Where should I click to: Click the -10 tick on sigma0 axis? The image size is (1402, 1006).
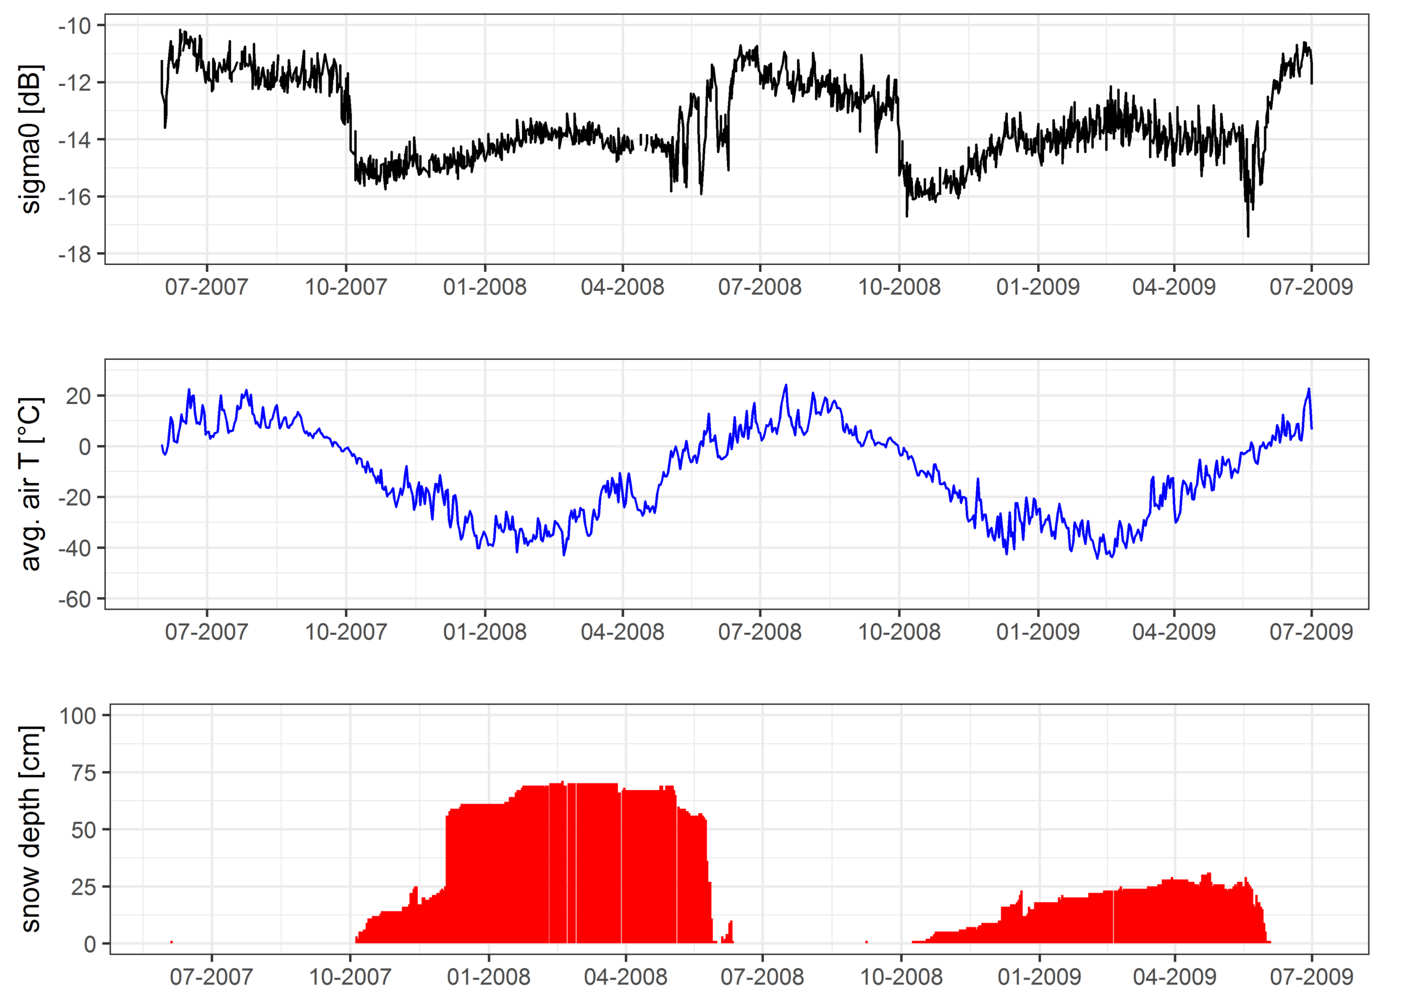75,26
